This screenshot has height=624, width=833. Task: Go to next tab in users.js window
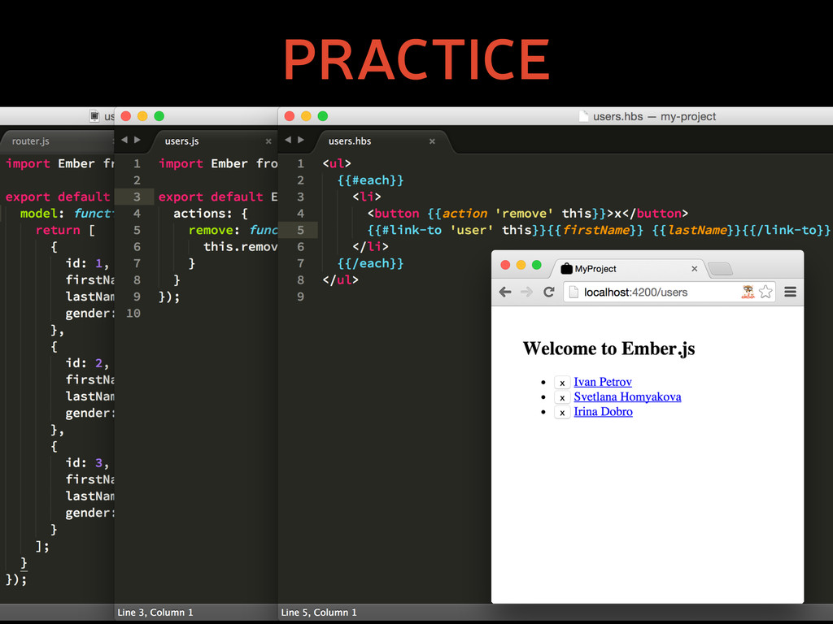tap(137, 140)
